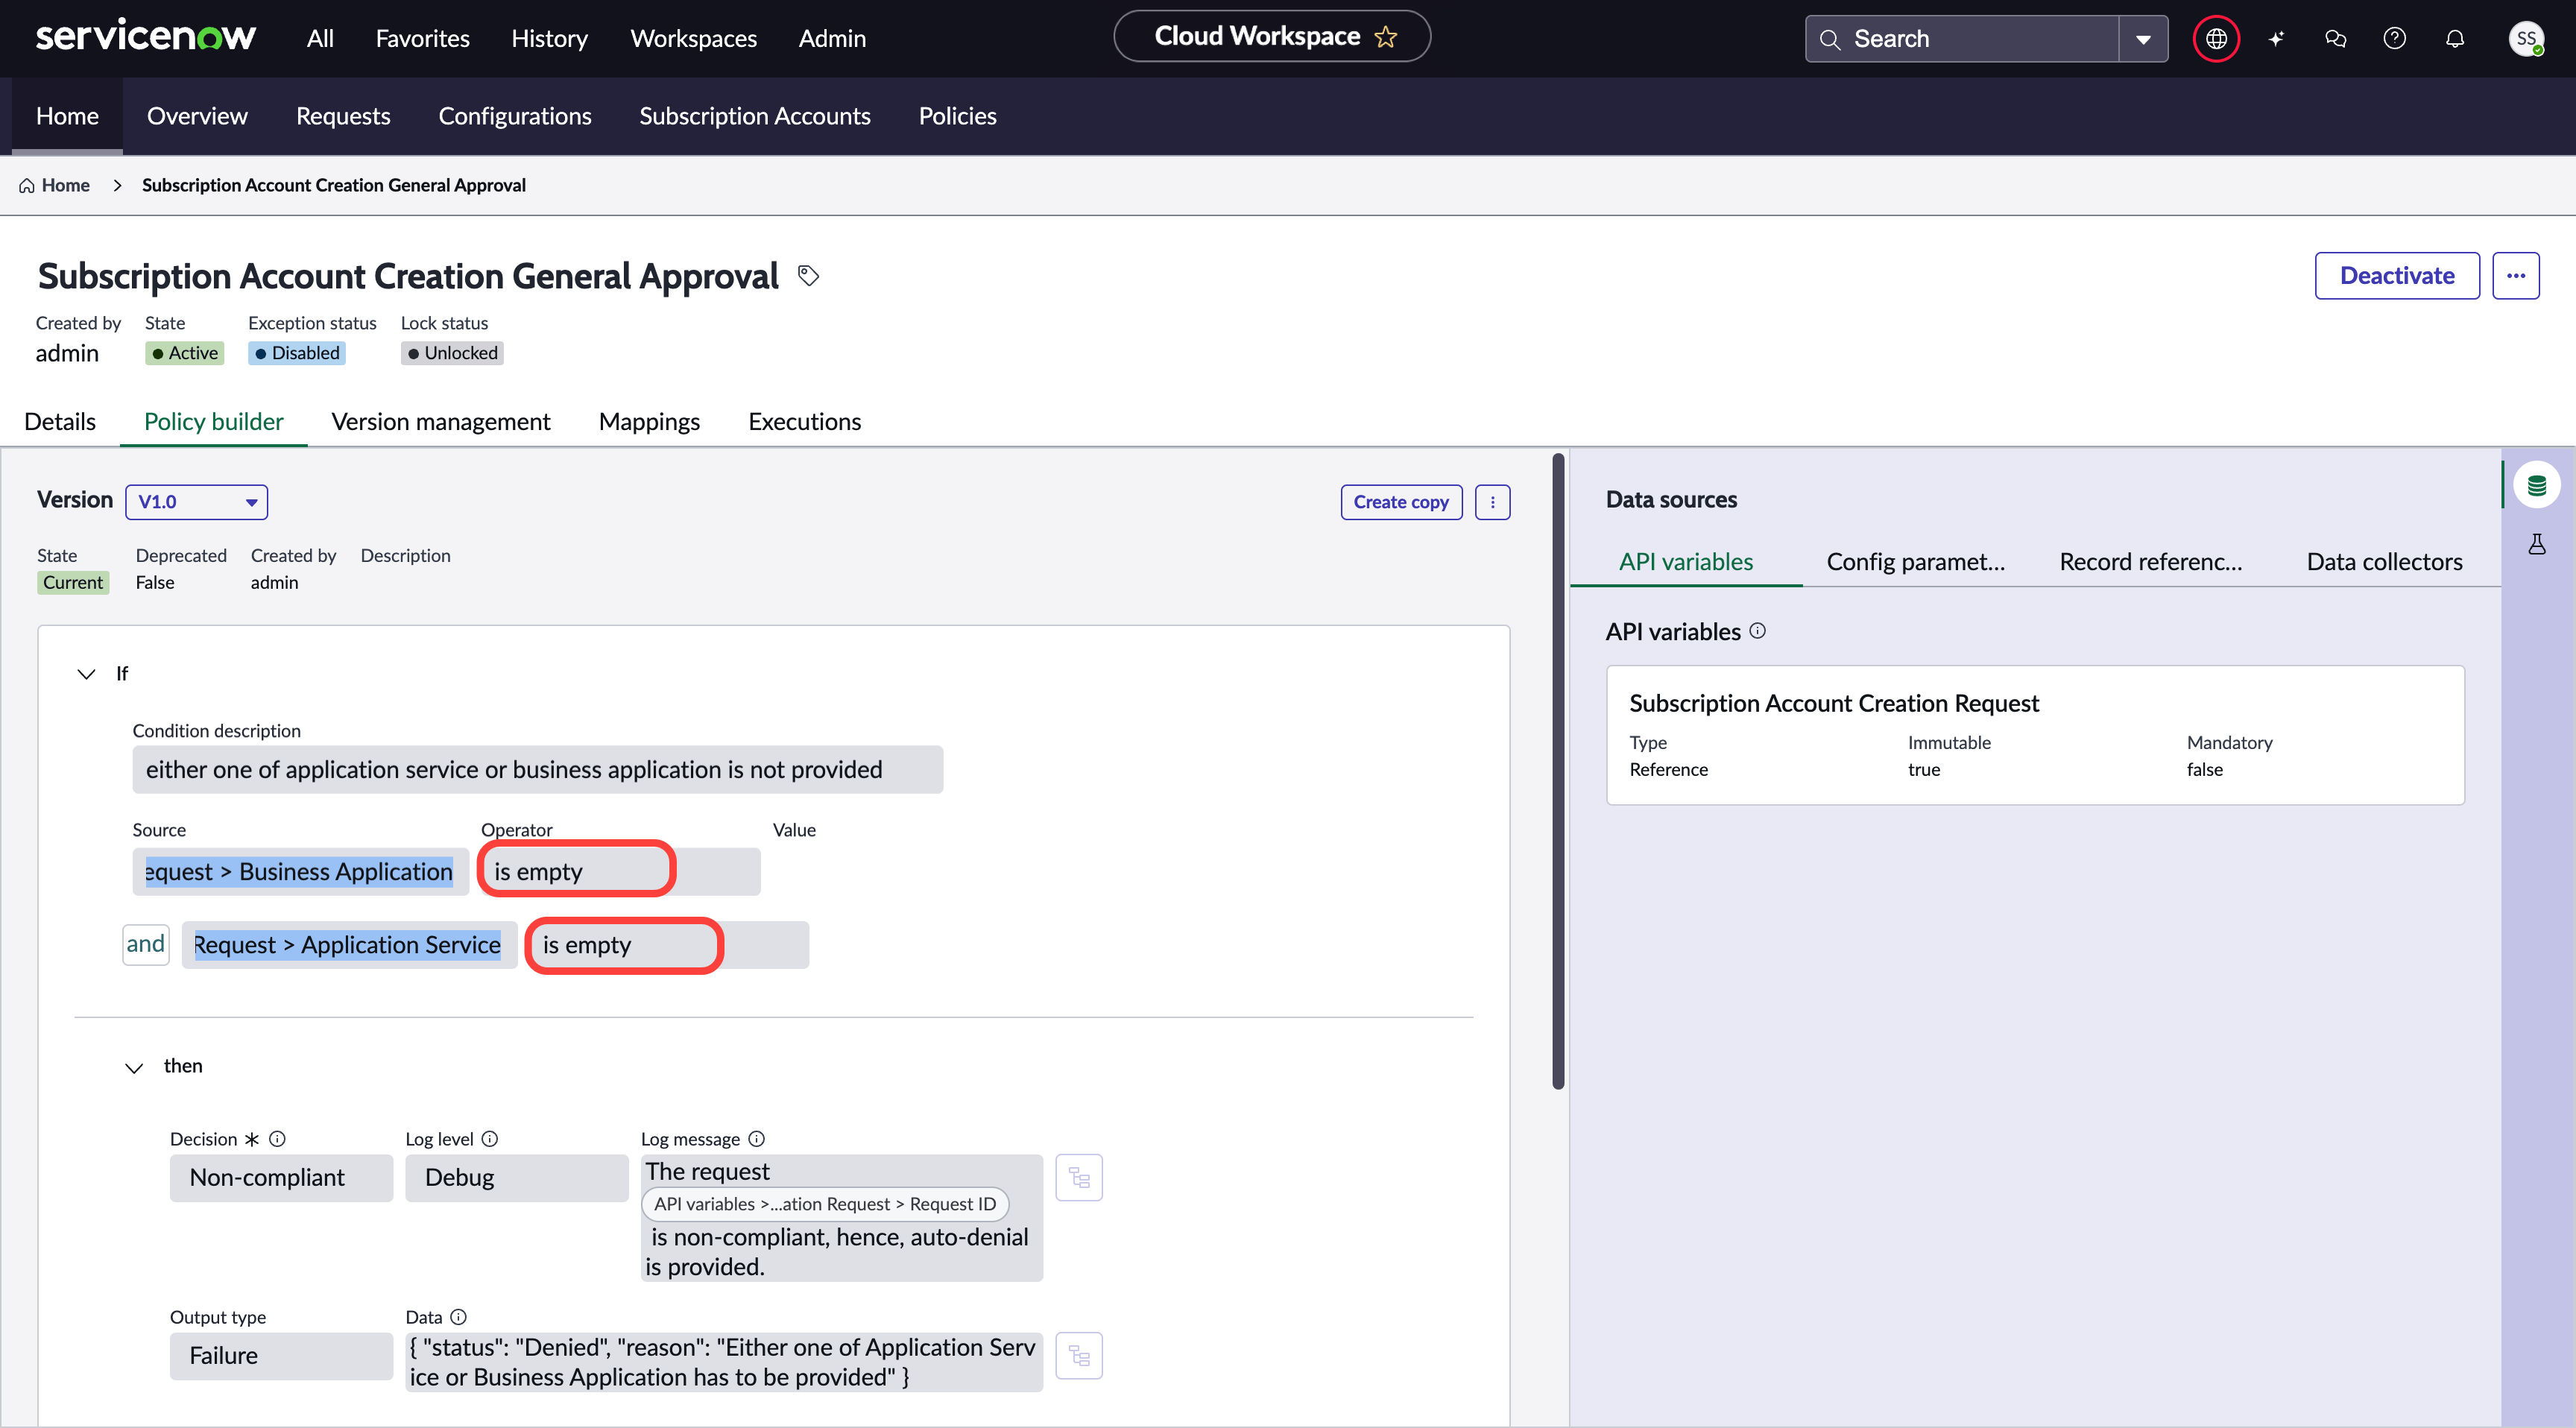Image resolution: width=2576 pixels, height=1428 pixels.
Task: Open the chat conversations icon
Action: 2335,39
